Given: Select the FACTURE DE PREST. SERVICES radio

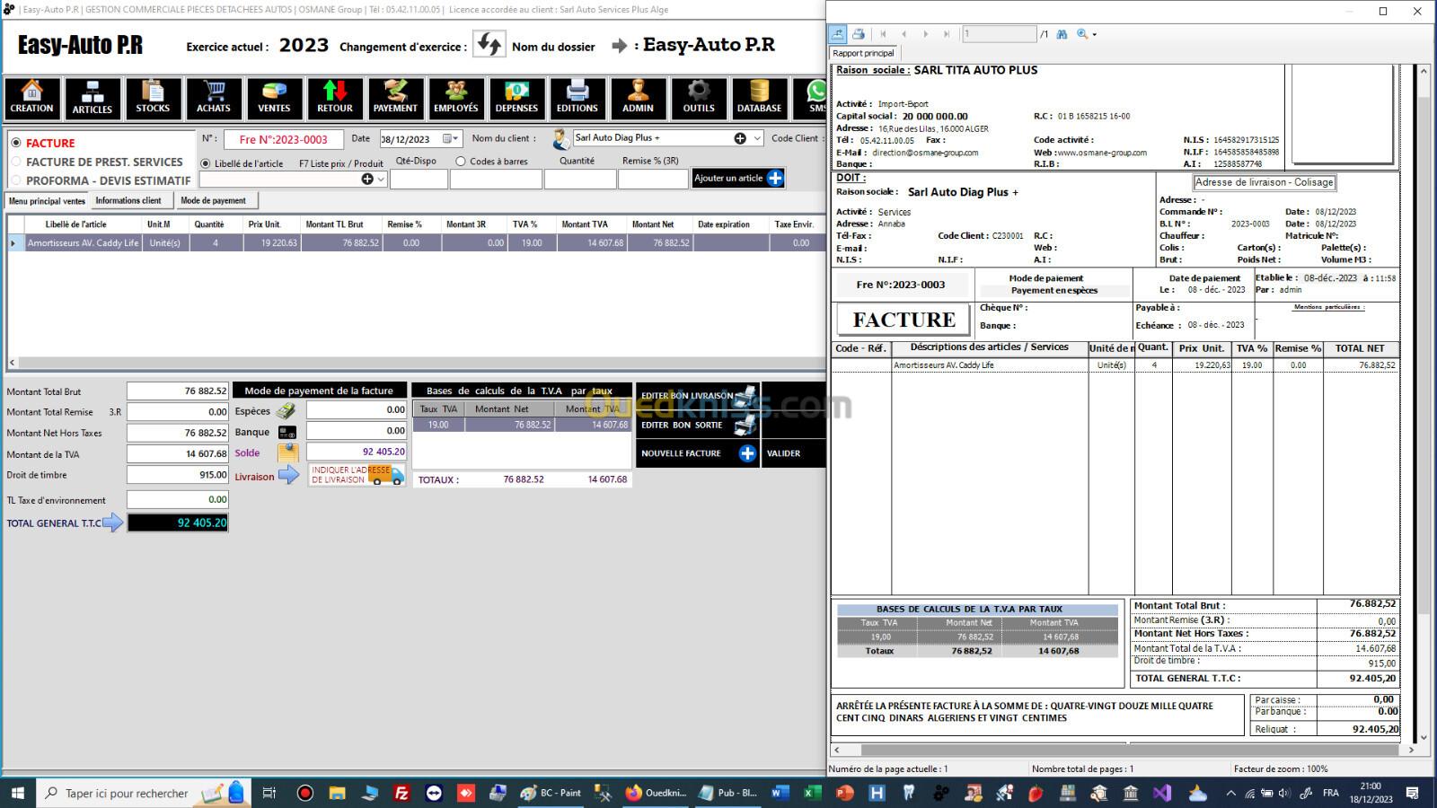Looking at the screenshot, I should click(x=16, y=162).
